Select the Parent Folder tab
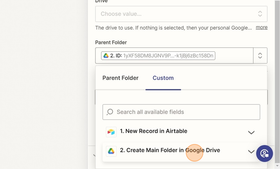280x169 pixels. 120,78
